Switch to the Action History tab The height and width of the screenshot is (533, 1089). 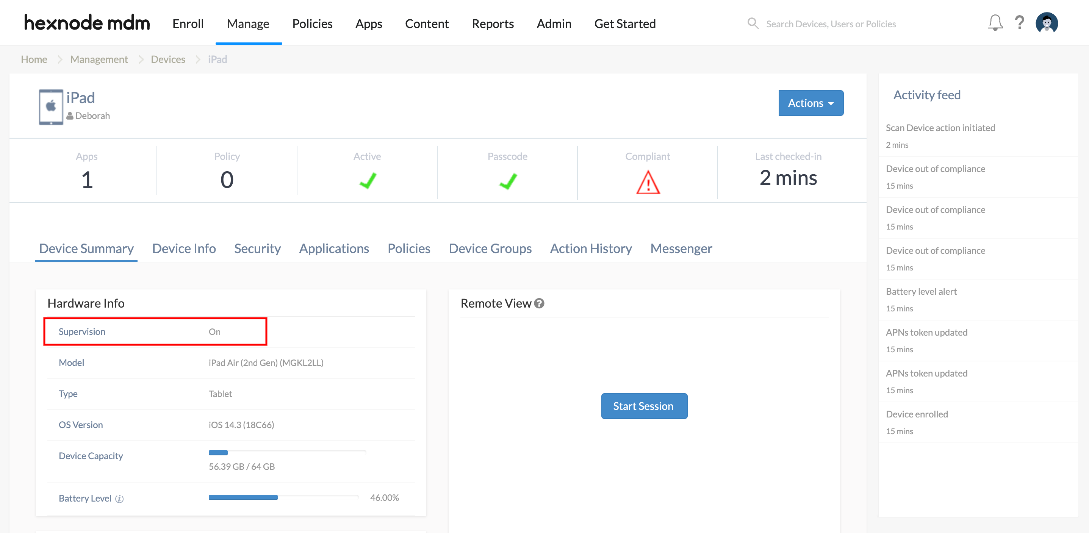coord(591,249)
